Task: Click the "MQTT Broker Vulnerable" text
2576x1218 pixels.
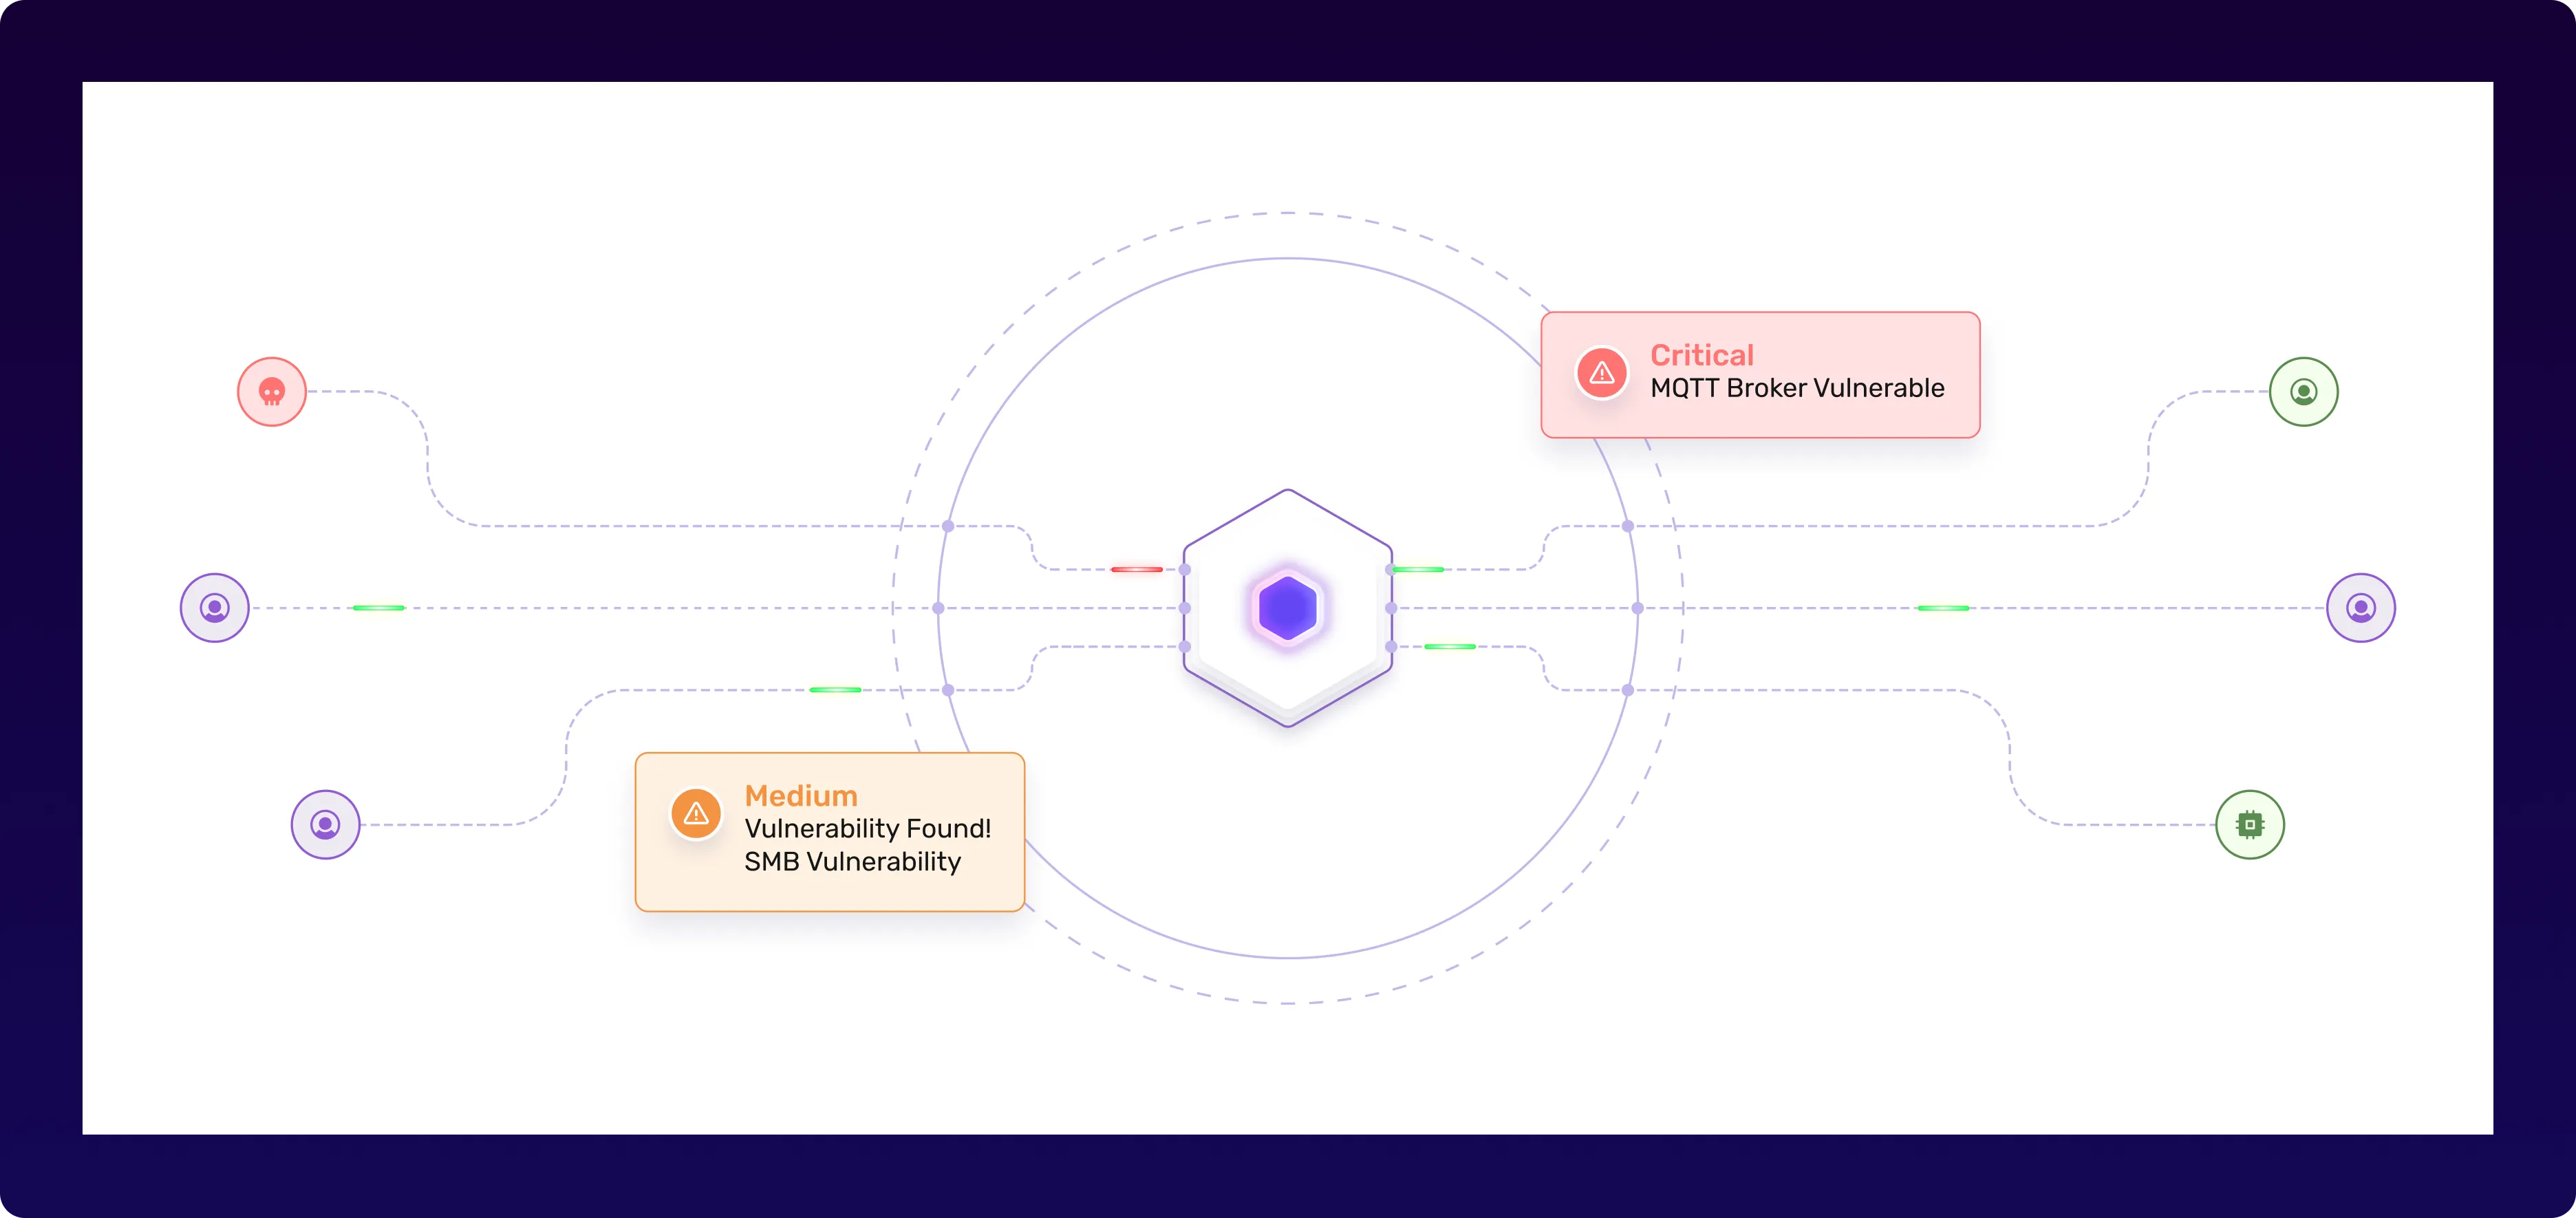Action: pos(1797,388)
